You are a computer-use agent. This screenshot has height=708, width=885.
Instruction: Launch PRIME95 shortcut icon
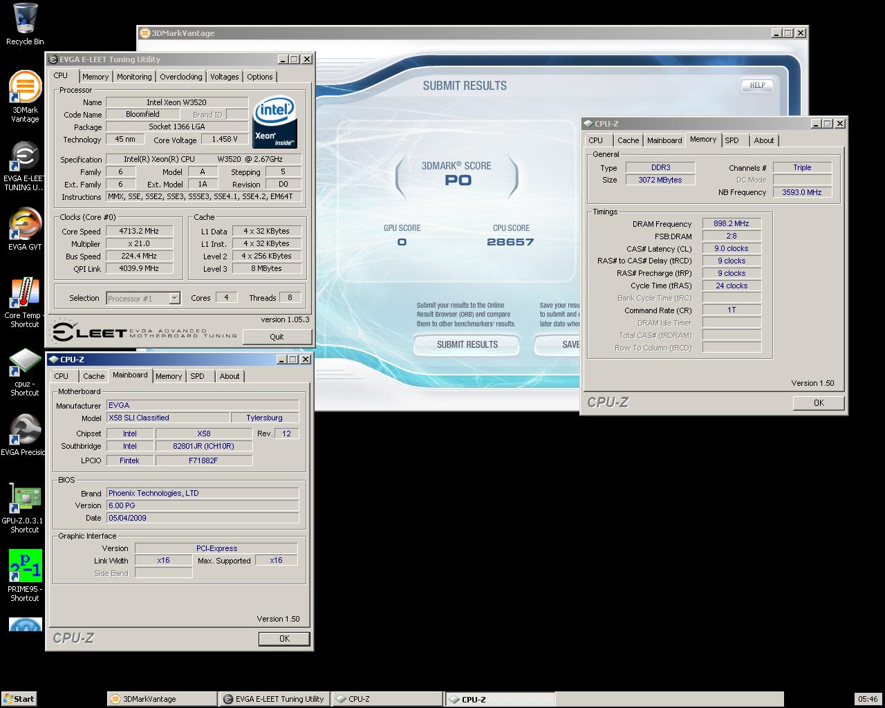coord(25,575)
